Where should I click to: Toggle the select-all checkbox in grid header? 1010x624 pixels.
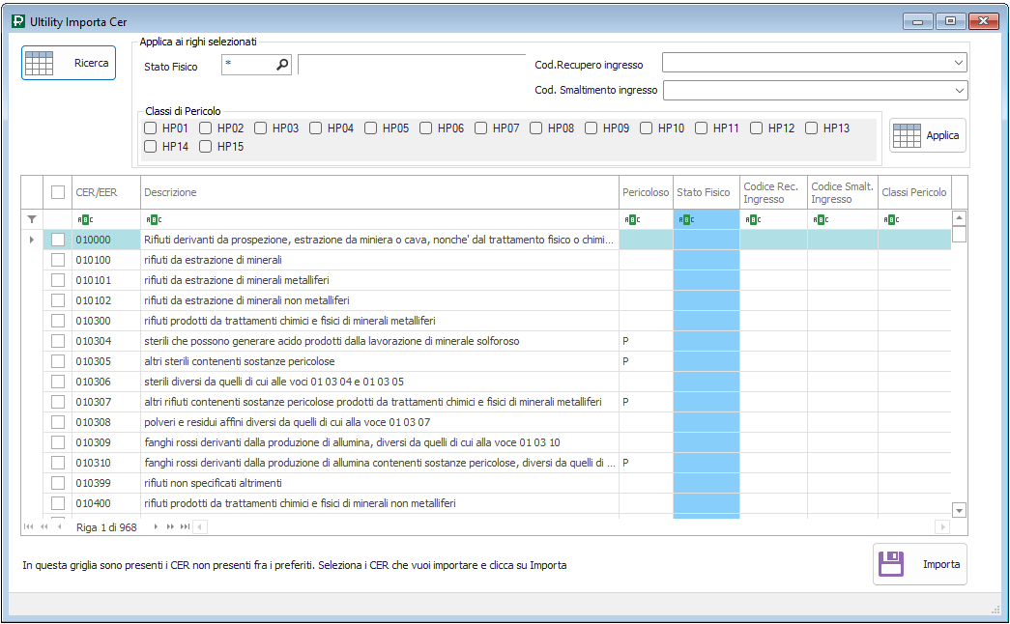(58, 192)
